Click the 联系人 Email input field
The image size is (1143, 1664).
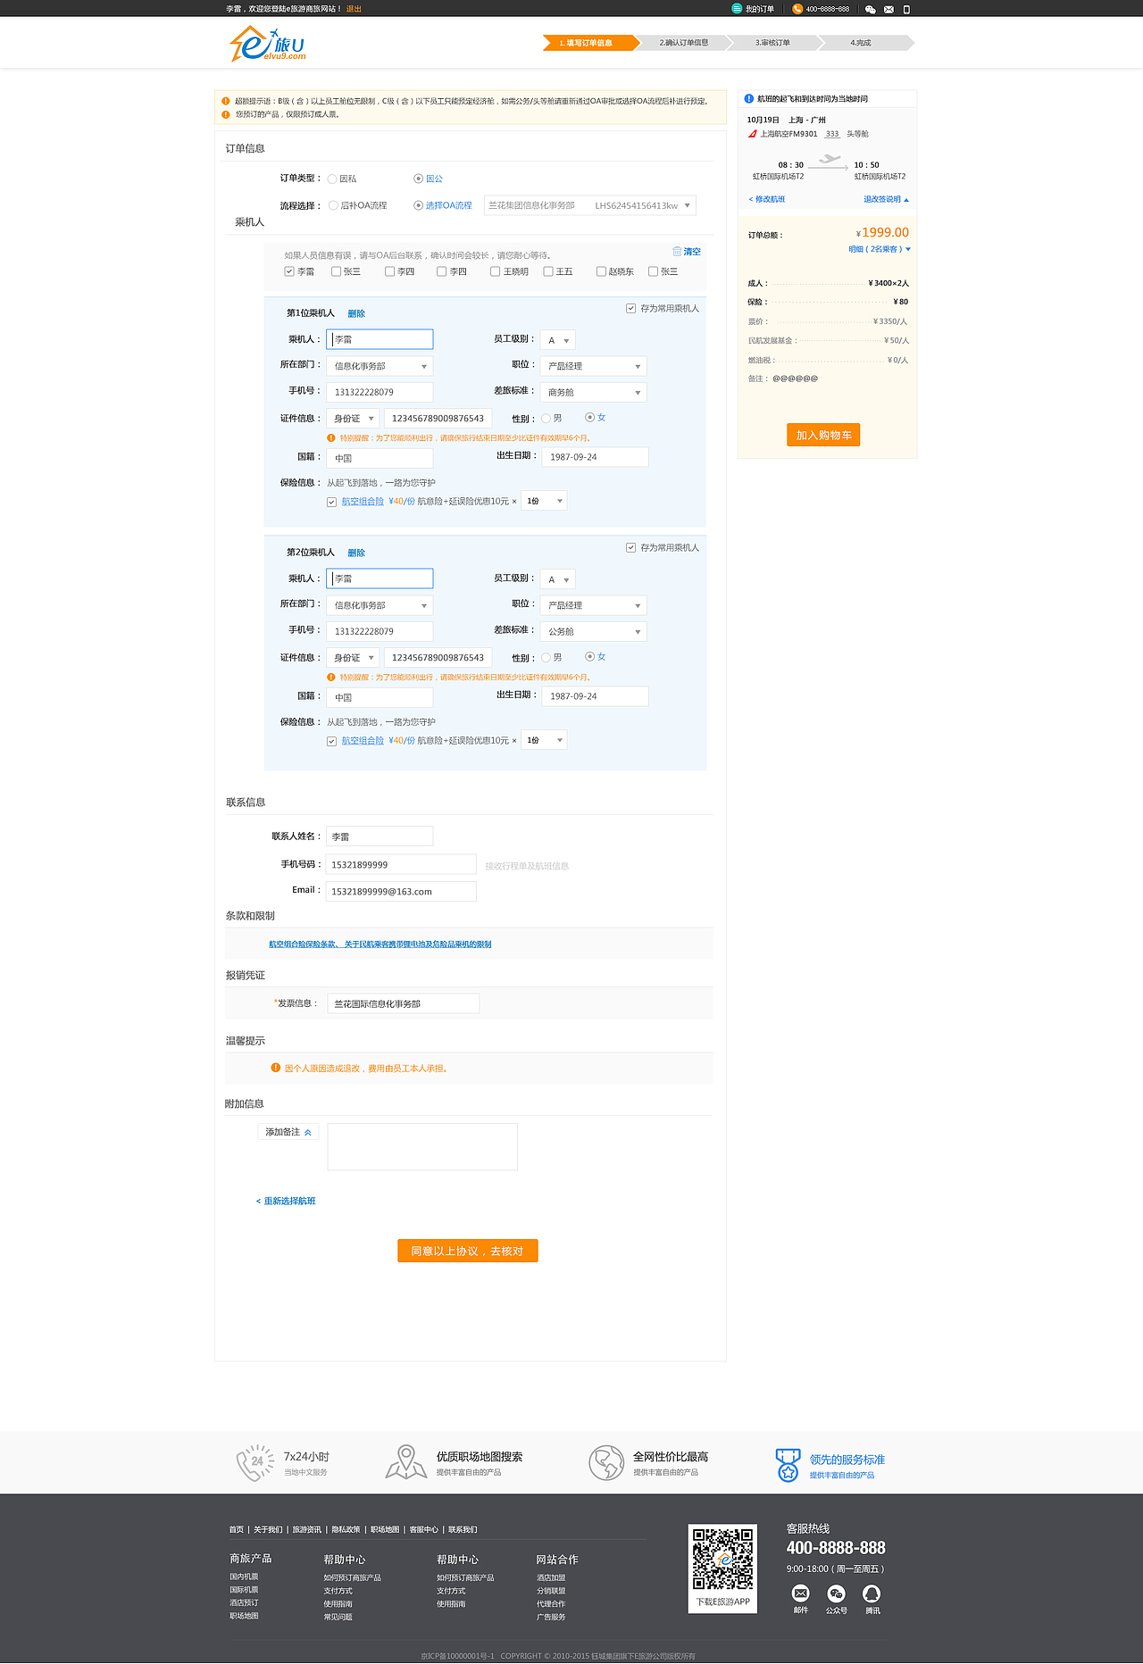point(401,891)
